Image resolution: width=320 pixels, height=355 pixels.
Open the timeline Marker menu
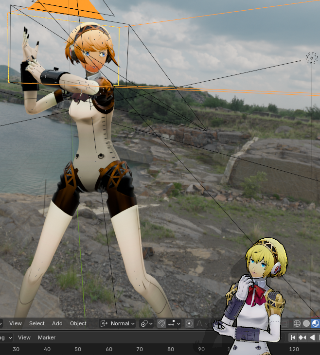click(x=47, y=337)
